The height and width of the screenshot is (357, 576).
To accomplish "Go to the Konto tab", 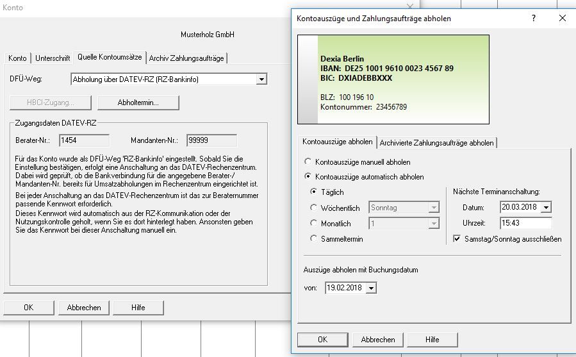I will click(17, 58).
